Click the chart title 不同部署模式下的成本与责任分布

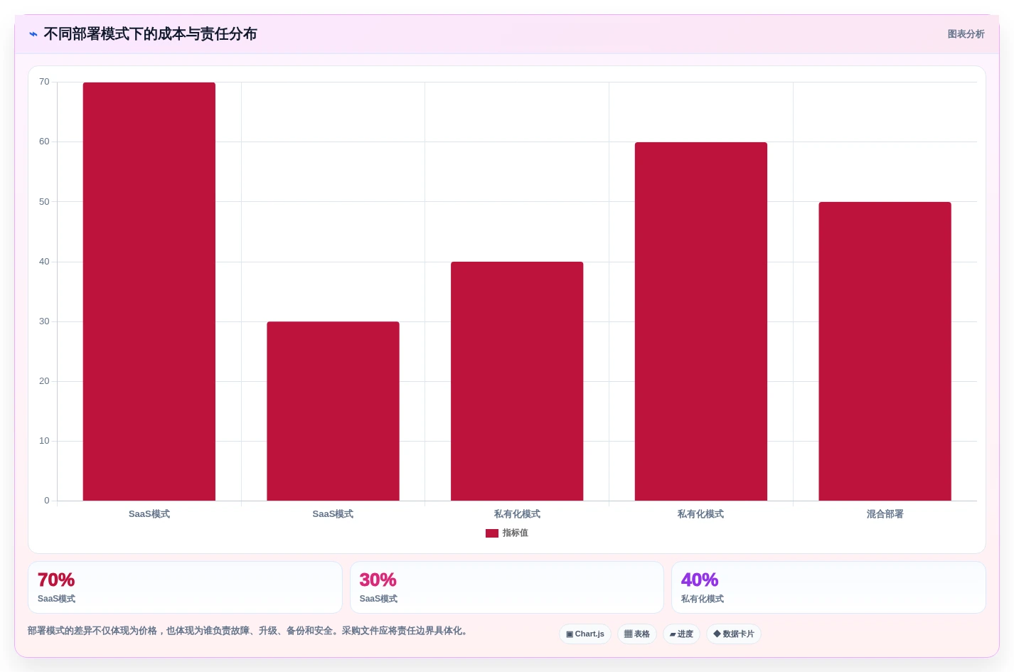tap(150, 34)
